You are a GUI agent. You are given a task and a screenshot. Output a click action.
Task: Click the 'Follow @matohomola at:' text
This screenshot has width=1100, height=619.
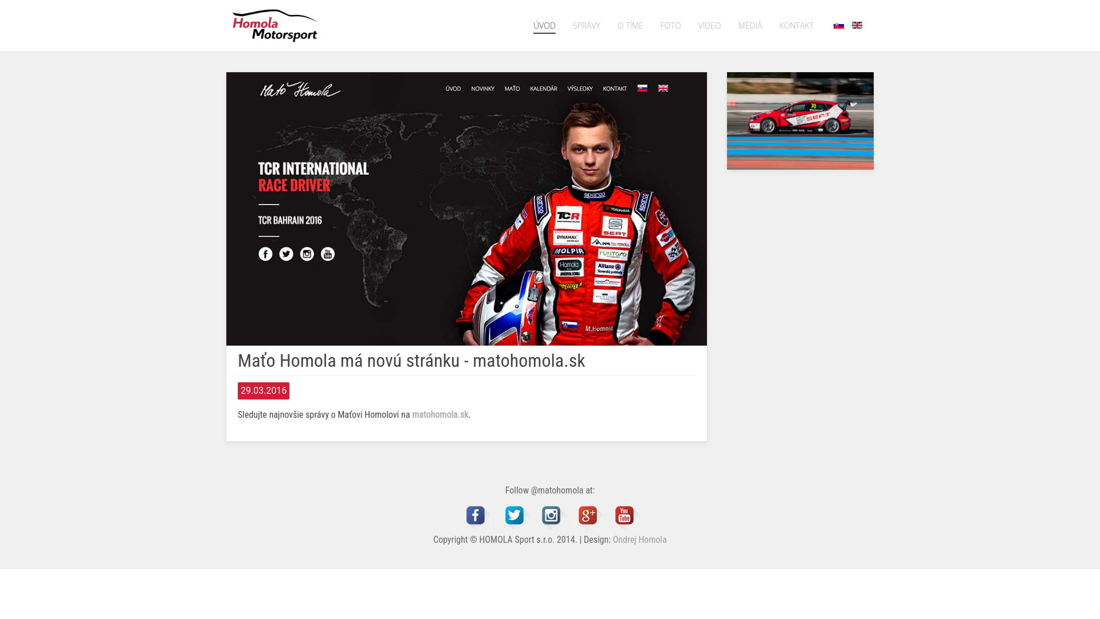(x=550, y=490)
